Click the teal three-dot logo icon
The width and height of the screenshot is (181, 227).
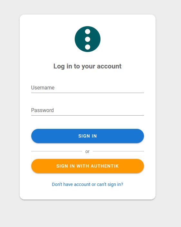click(x=88, y=39)
